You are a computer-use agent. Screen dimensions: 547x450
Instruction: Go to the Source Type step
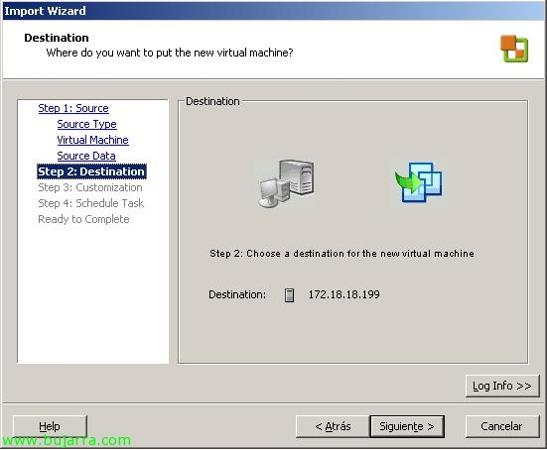pyautogui.click(x=86, y=124)
